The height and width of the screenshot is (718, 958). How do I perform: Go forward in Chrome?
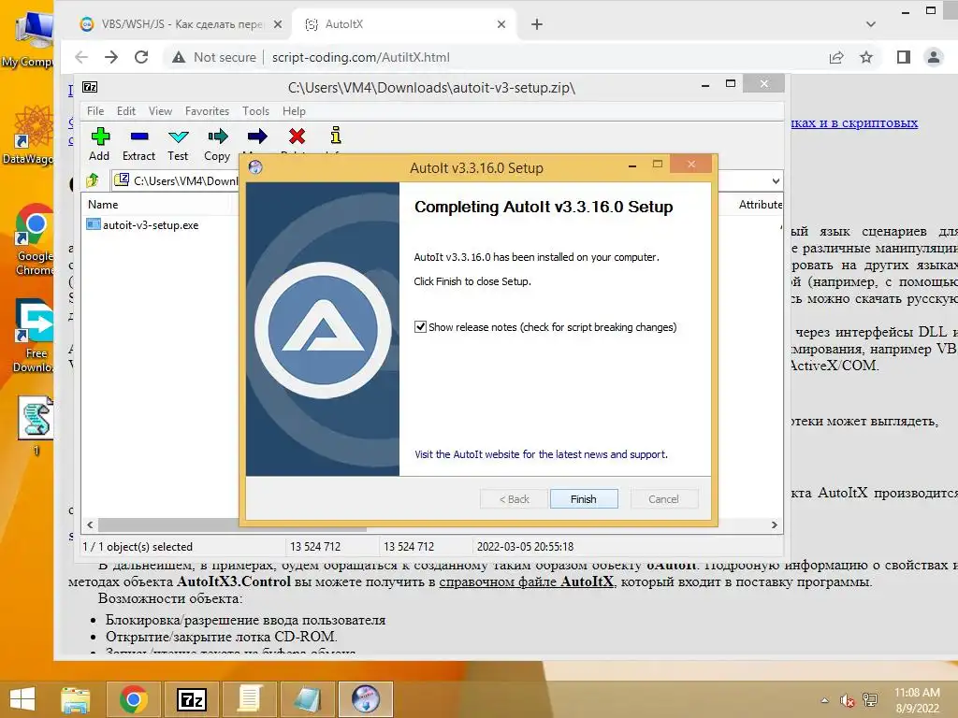[111, 57]
